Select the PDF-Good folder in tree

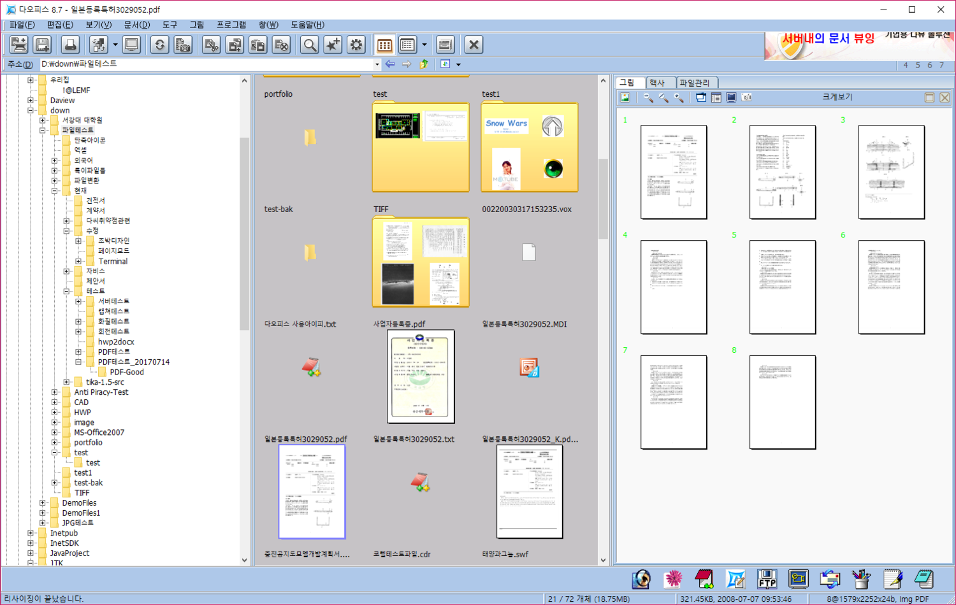(126, 372)
